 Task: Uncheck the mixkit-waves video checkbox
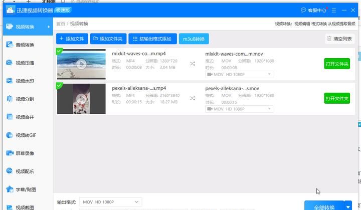pos(59,51)
